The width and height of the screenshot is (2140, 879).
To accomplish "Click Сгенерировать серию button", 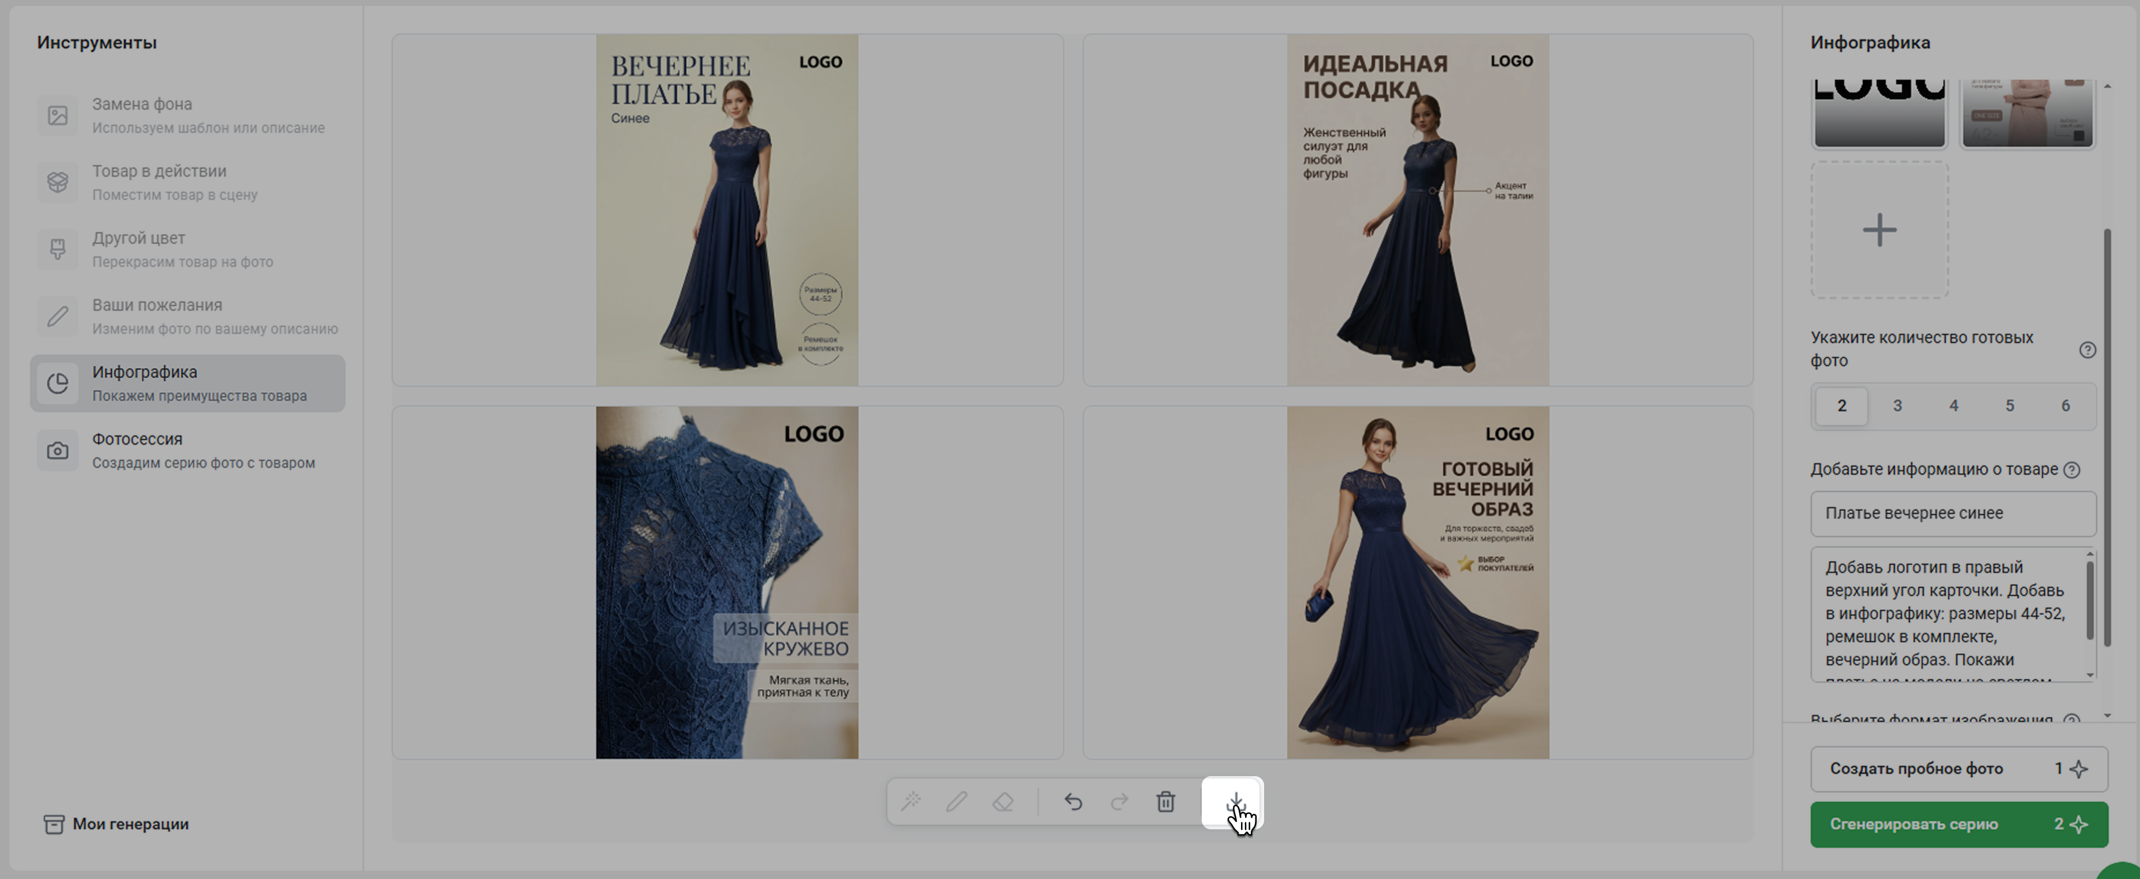I will pos(1958,824).
